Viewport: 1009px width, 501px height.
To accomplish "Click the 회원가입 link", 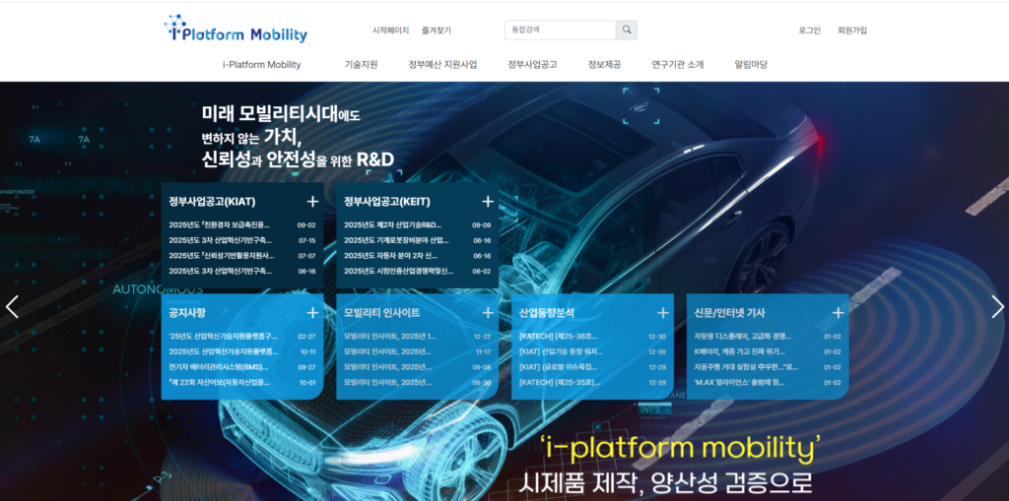I will point(852,31).
